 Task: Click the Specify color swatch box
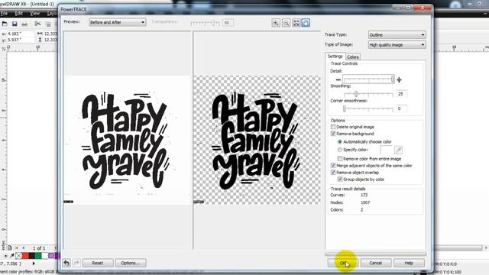click(x=386, y=150)
